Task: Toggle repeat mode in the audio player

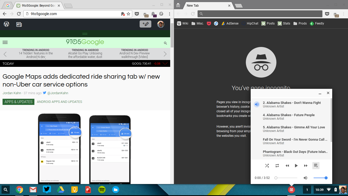Action: (277, 166)
